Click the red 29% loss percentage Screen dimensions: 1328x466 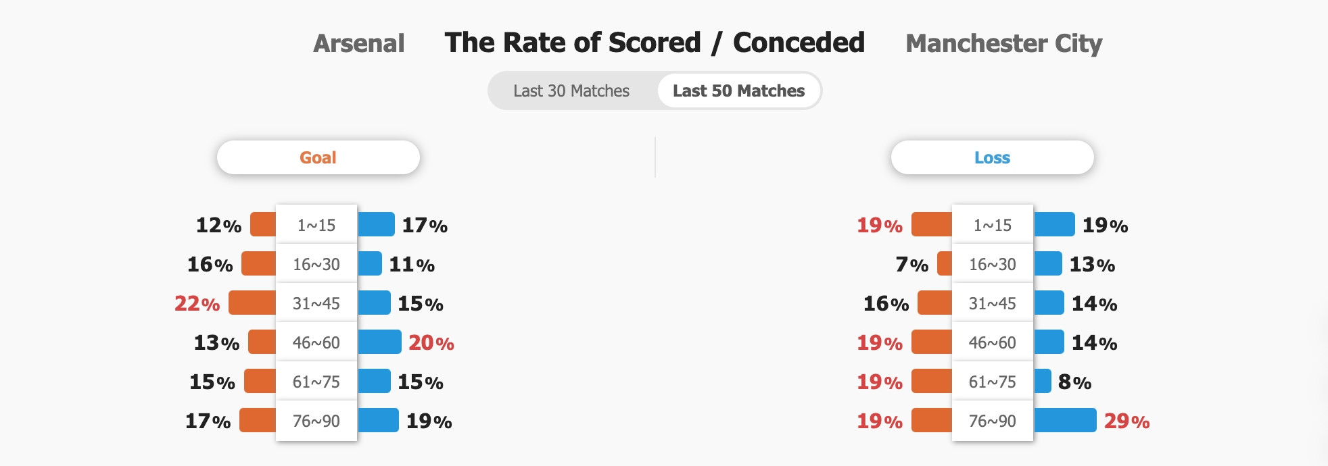tap(1127, 421)
